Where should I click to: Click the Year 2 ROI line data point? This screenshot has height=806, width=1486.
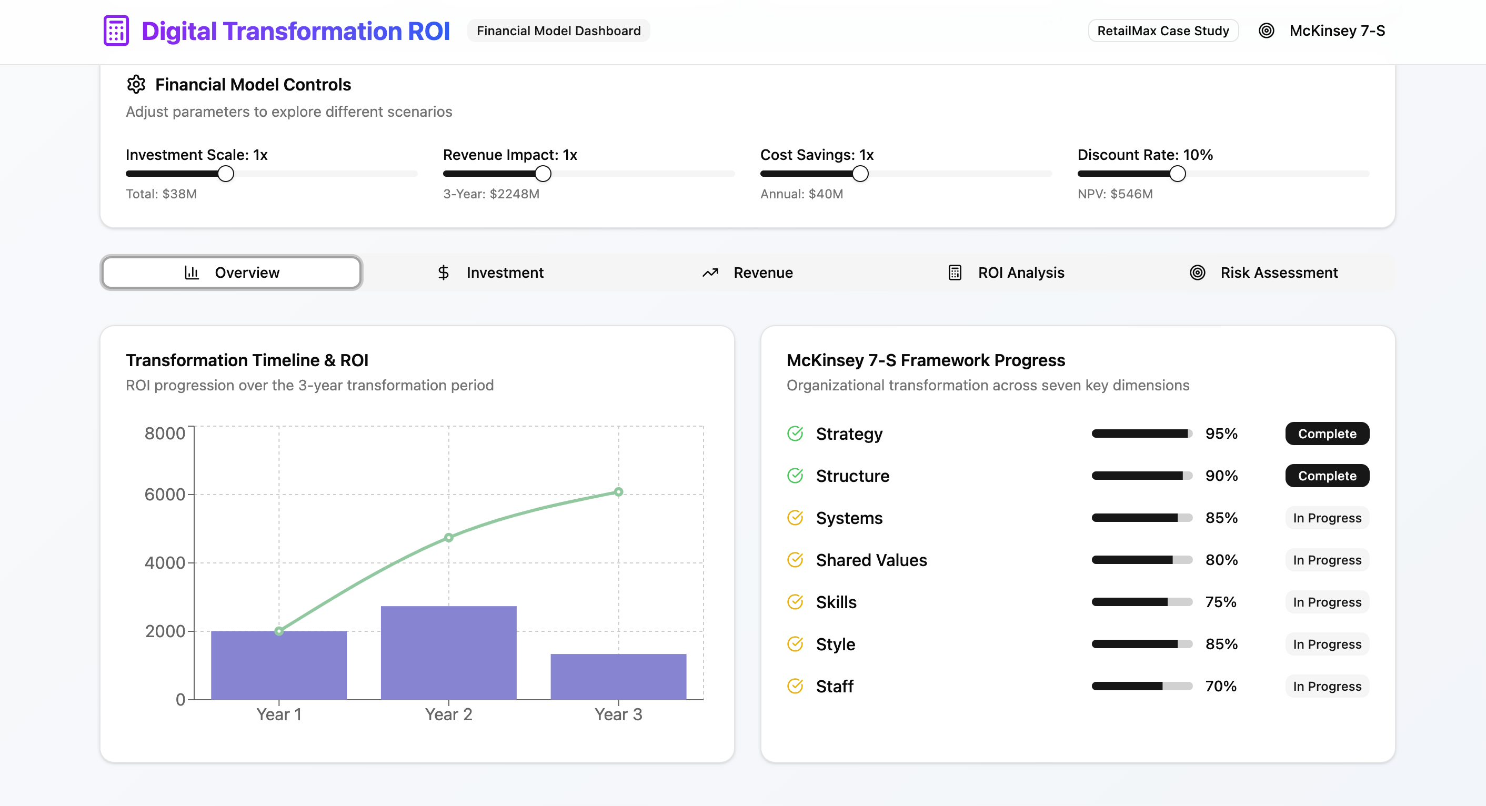pyautogui.click(x=448, y=537)
